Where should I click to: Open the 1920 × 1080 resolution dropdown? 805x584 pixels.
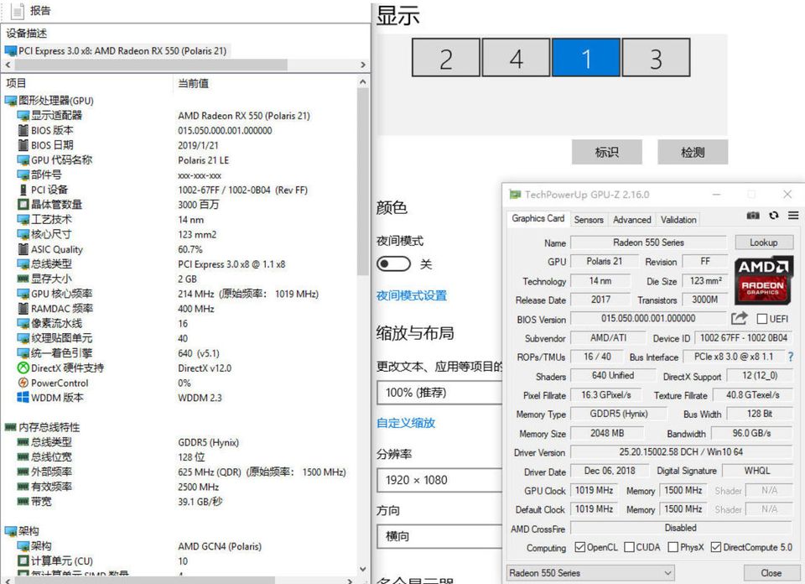point(439,480)
